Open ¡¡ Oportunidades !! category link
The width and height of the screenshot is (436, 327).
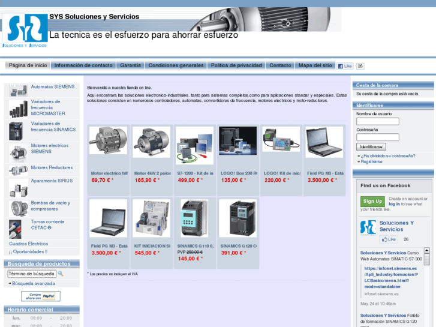(x=28, y=252)
